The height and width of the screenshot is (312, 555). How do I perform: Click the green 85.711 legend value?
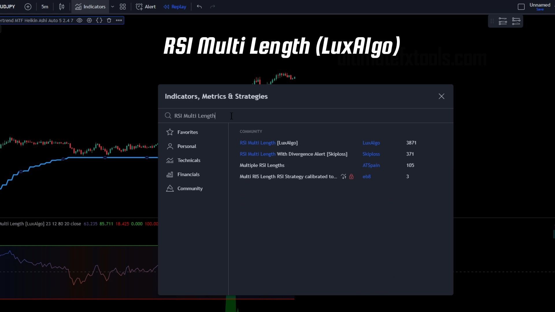click(x=106, y=224)
